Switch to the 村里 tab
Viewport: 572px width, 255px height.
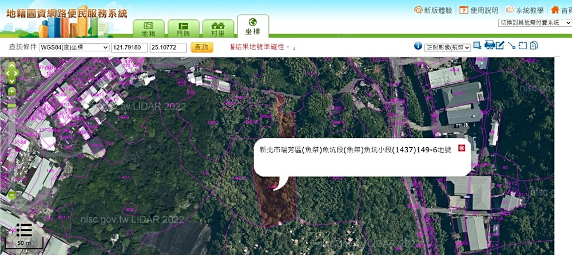[218, 29]
